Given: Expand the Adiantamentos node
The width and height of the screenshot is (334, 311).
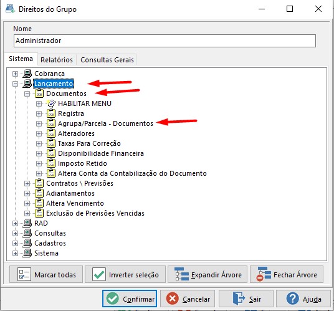Looking at the screenshot, I should click(27, 194).
